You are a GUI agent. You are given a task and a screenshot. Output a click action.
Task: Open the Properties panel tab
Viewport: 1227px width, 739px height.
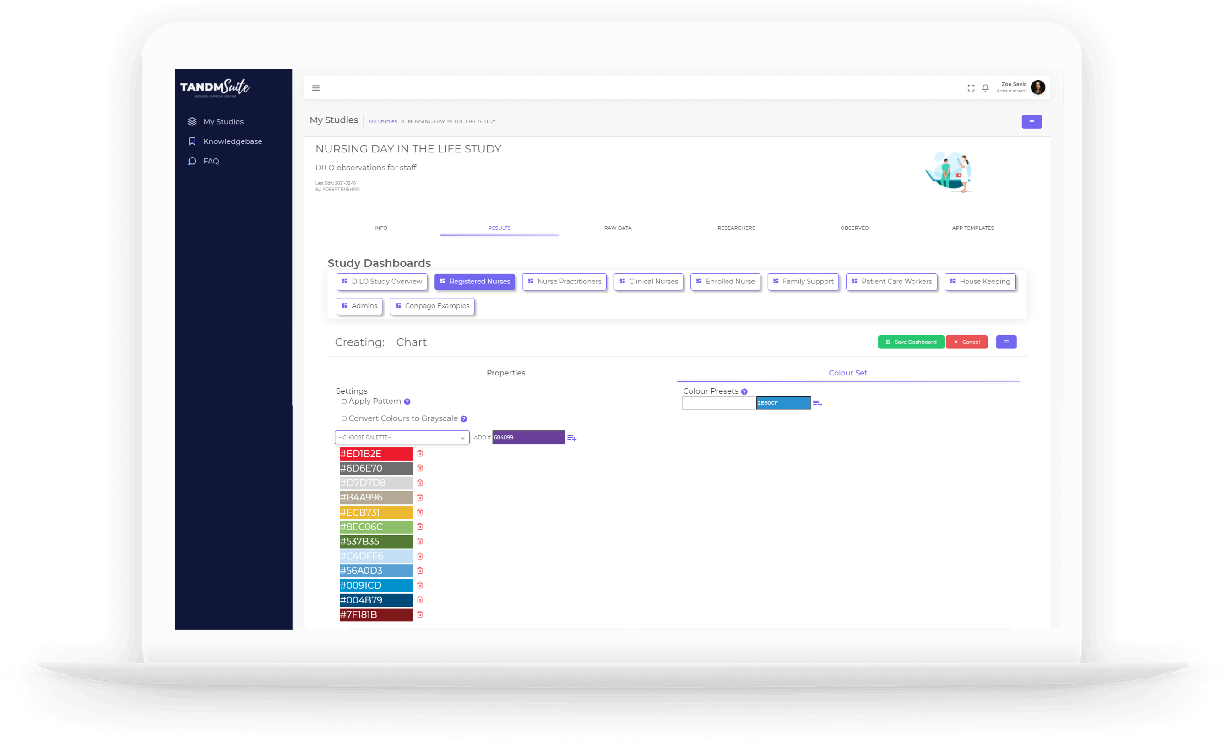click(x=505, y=373)
